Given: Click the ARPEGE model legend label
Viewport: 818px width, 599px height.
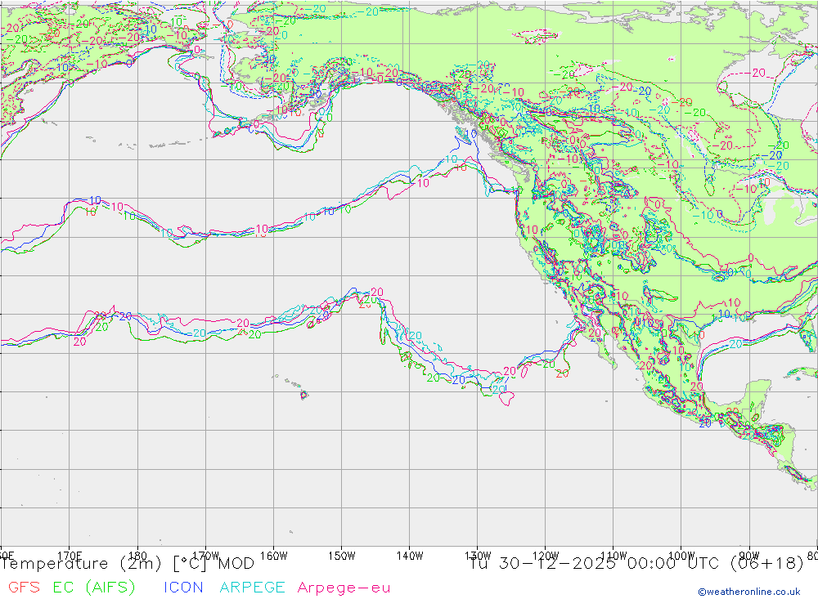Looking at the screenshot, I should (x=252, y=587).
